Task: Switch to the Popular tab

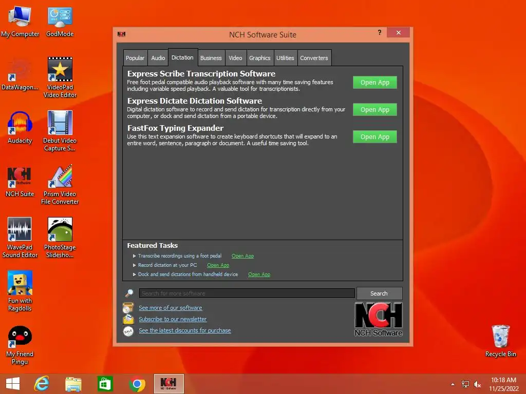Action: pos(135,58)
